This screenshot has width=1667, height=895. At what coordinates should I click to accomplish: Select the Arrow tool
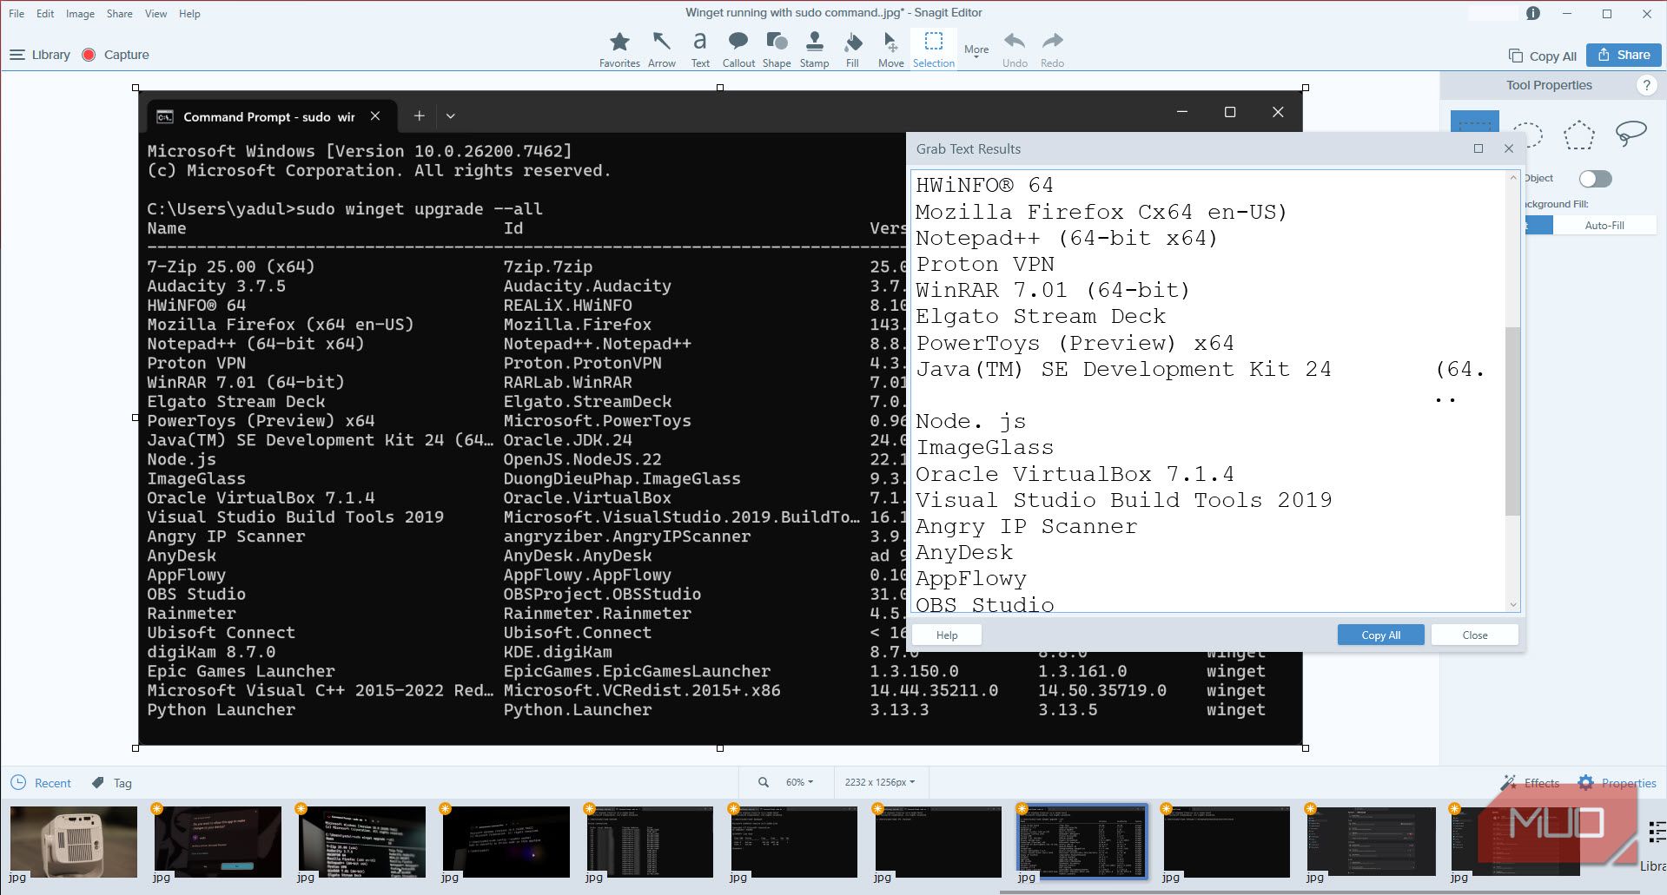[661, 49]
